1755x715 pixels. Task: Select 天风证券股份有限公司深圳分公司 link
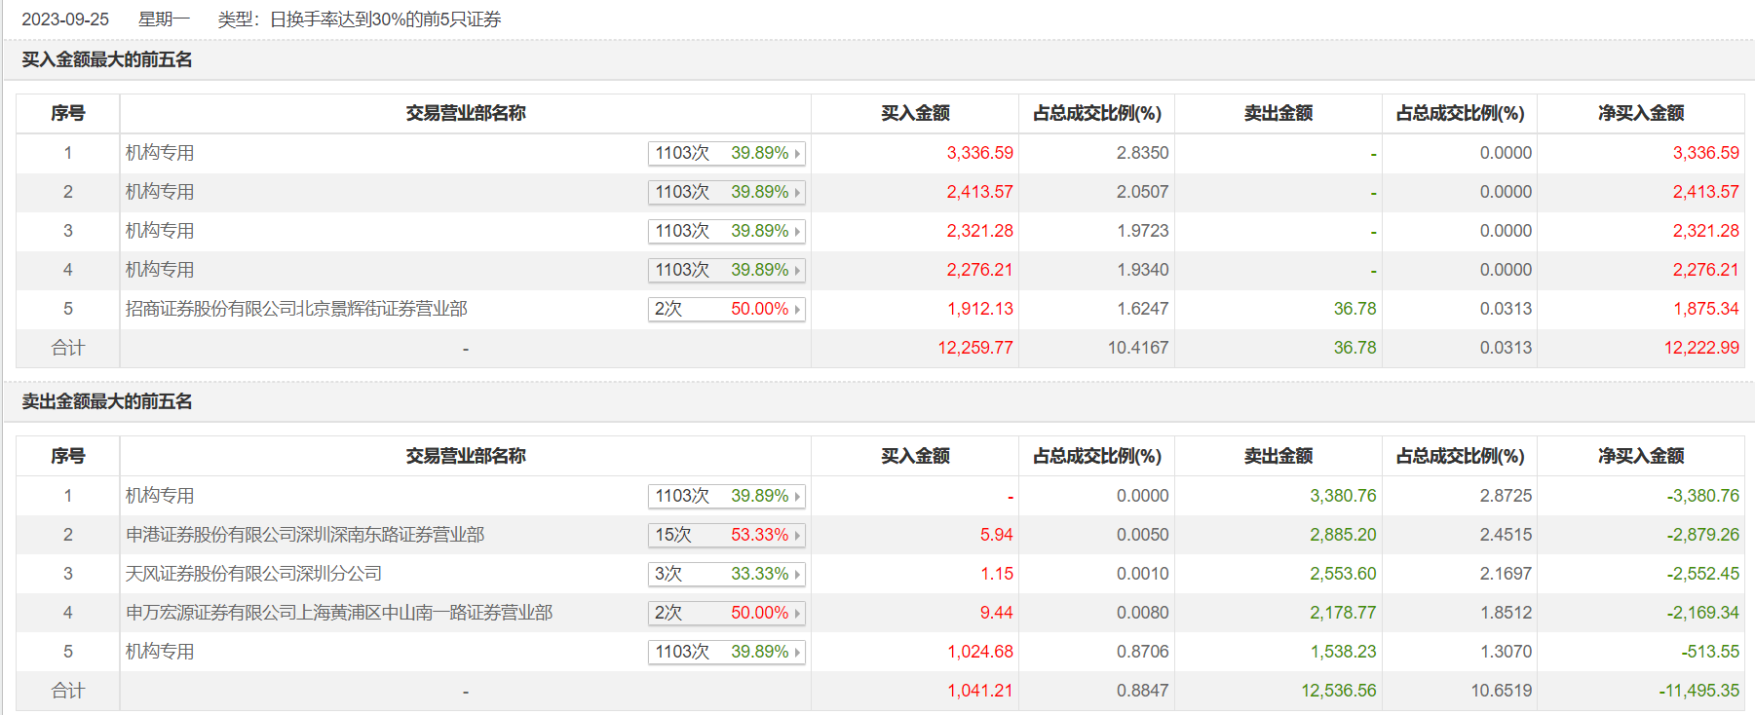[x=253, y=574]
